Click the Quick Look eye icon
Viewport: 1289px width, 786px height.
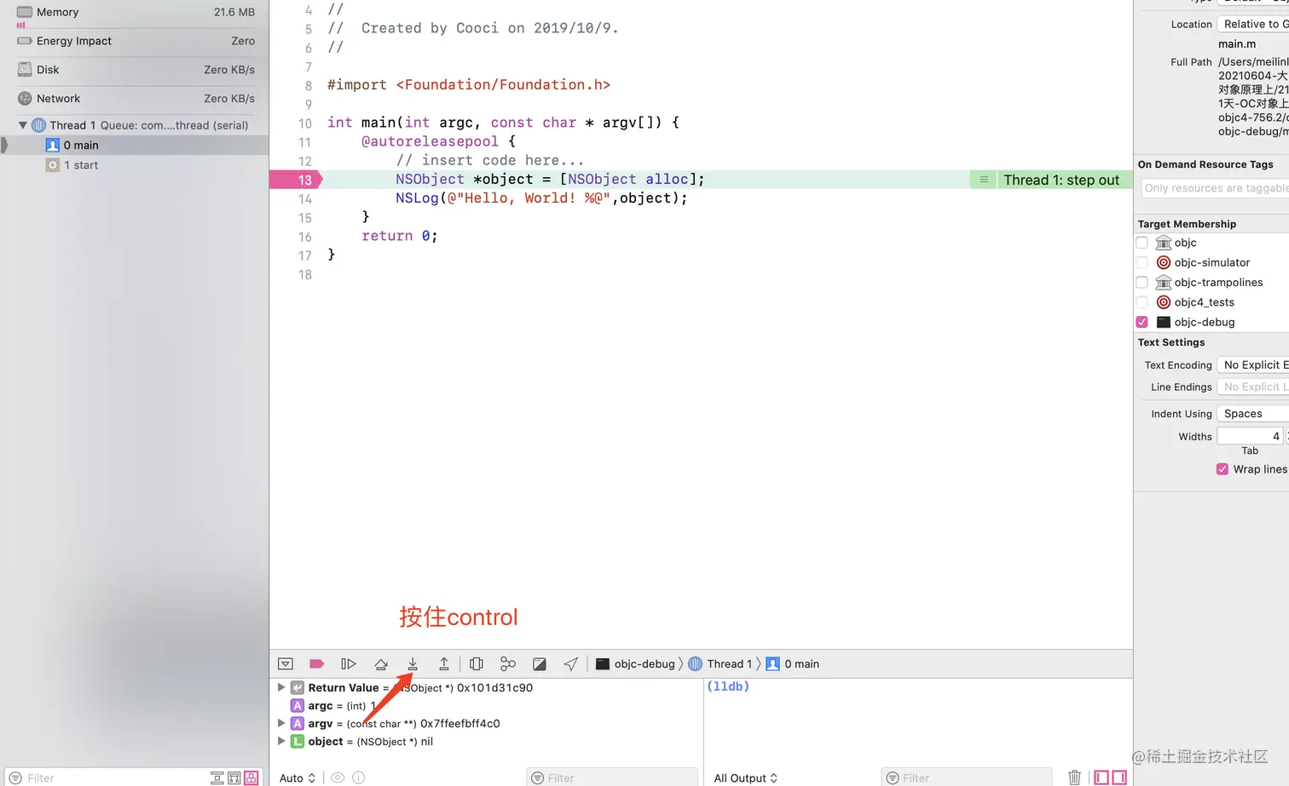(338, 777)
